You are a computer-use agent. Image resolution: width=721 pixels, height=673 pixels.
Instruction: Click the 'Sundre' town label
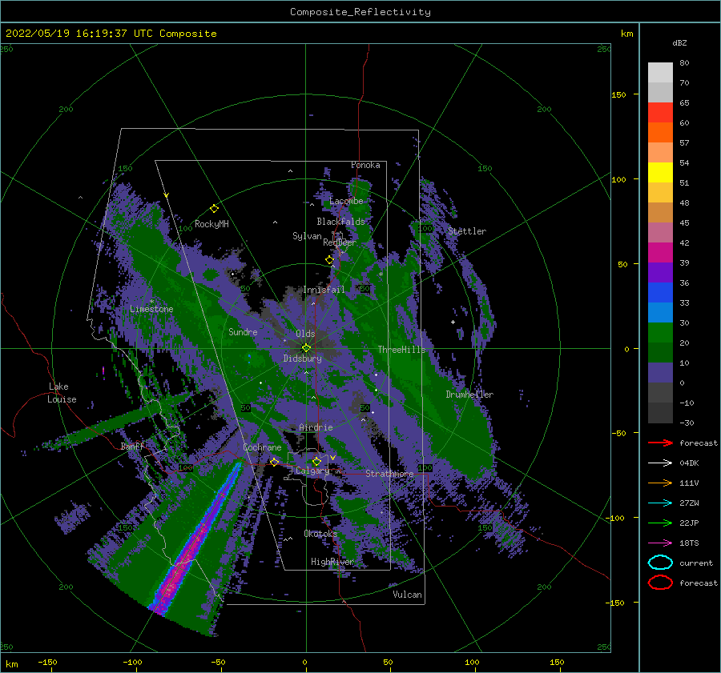[243, 332]
